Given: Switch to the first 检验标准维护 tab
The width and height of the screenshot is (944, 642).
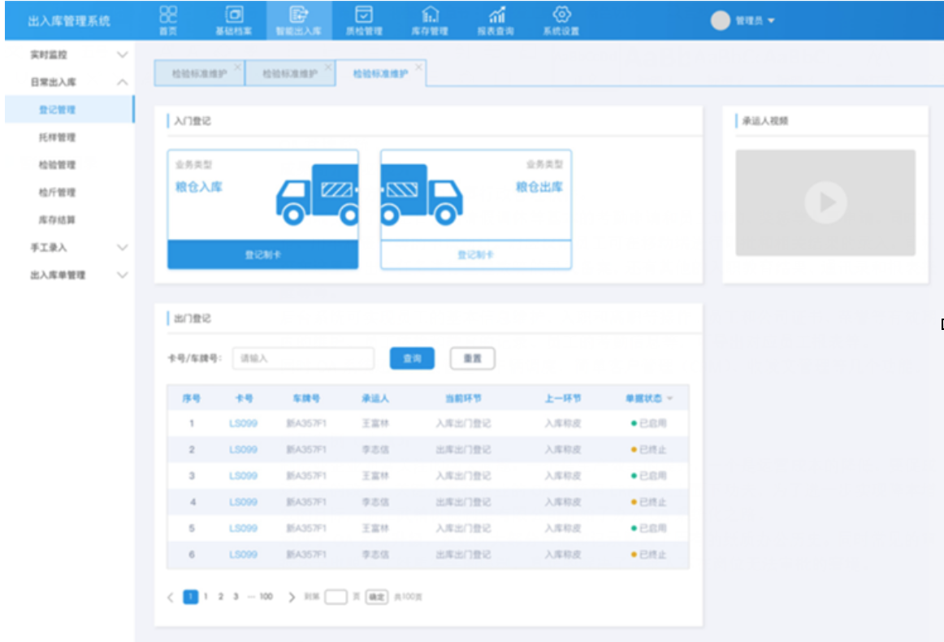Looking at the screenshot, I should click(198, 74).
